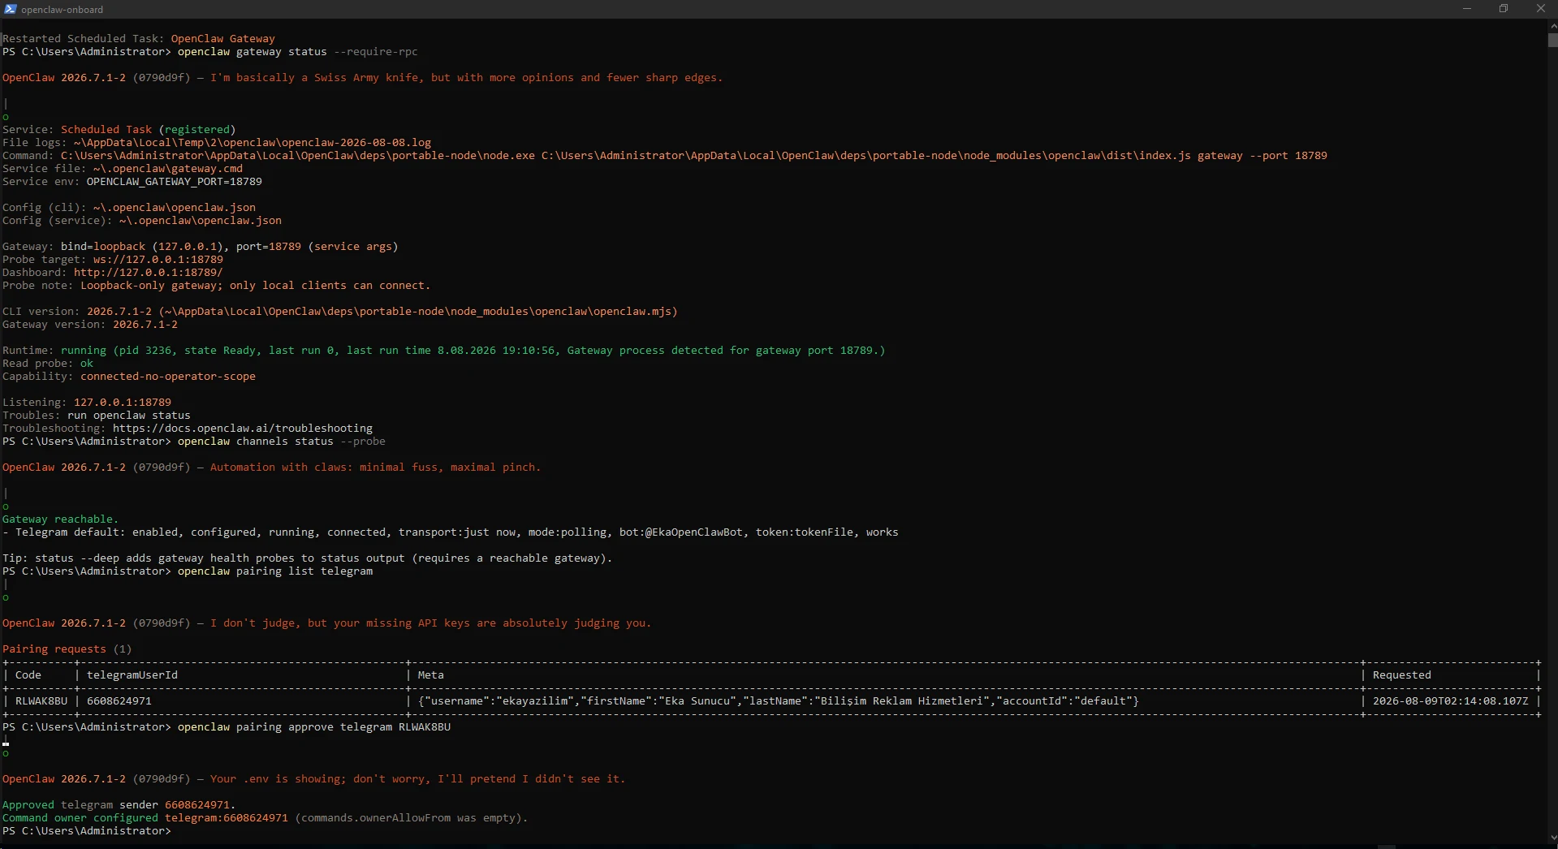Click the service file path gateway.cmd

click(x=168, y=169)
